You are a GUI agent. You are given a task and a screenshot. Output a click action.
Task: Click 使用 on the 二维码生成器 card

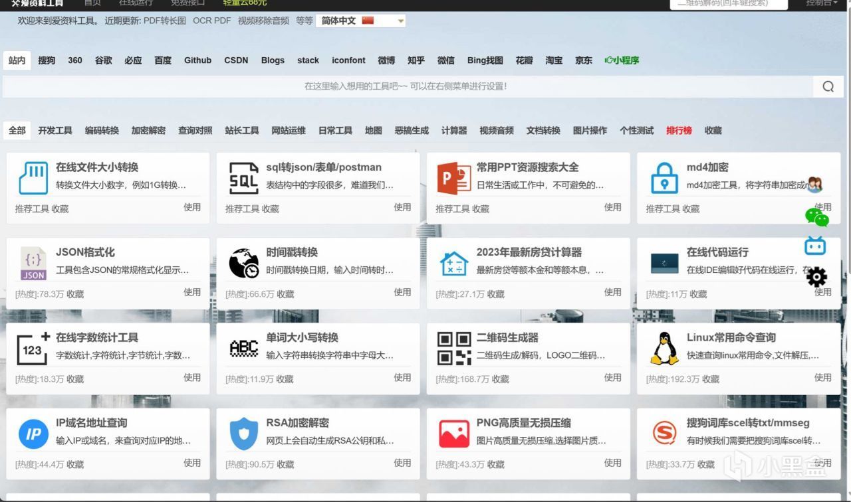(613, 377)
